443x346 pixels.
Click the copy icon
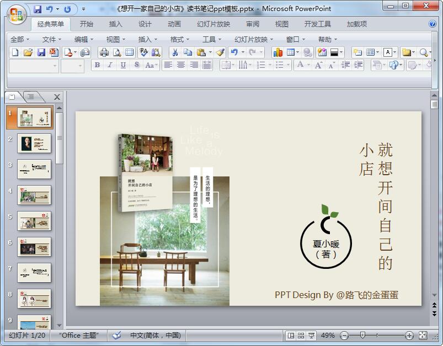188,52
